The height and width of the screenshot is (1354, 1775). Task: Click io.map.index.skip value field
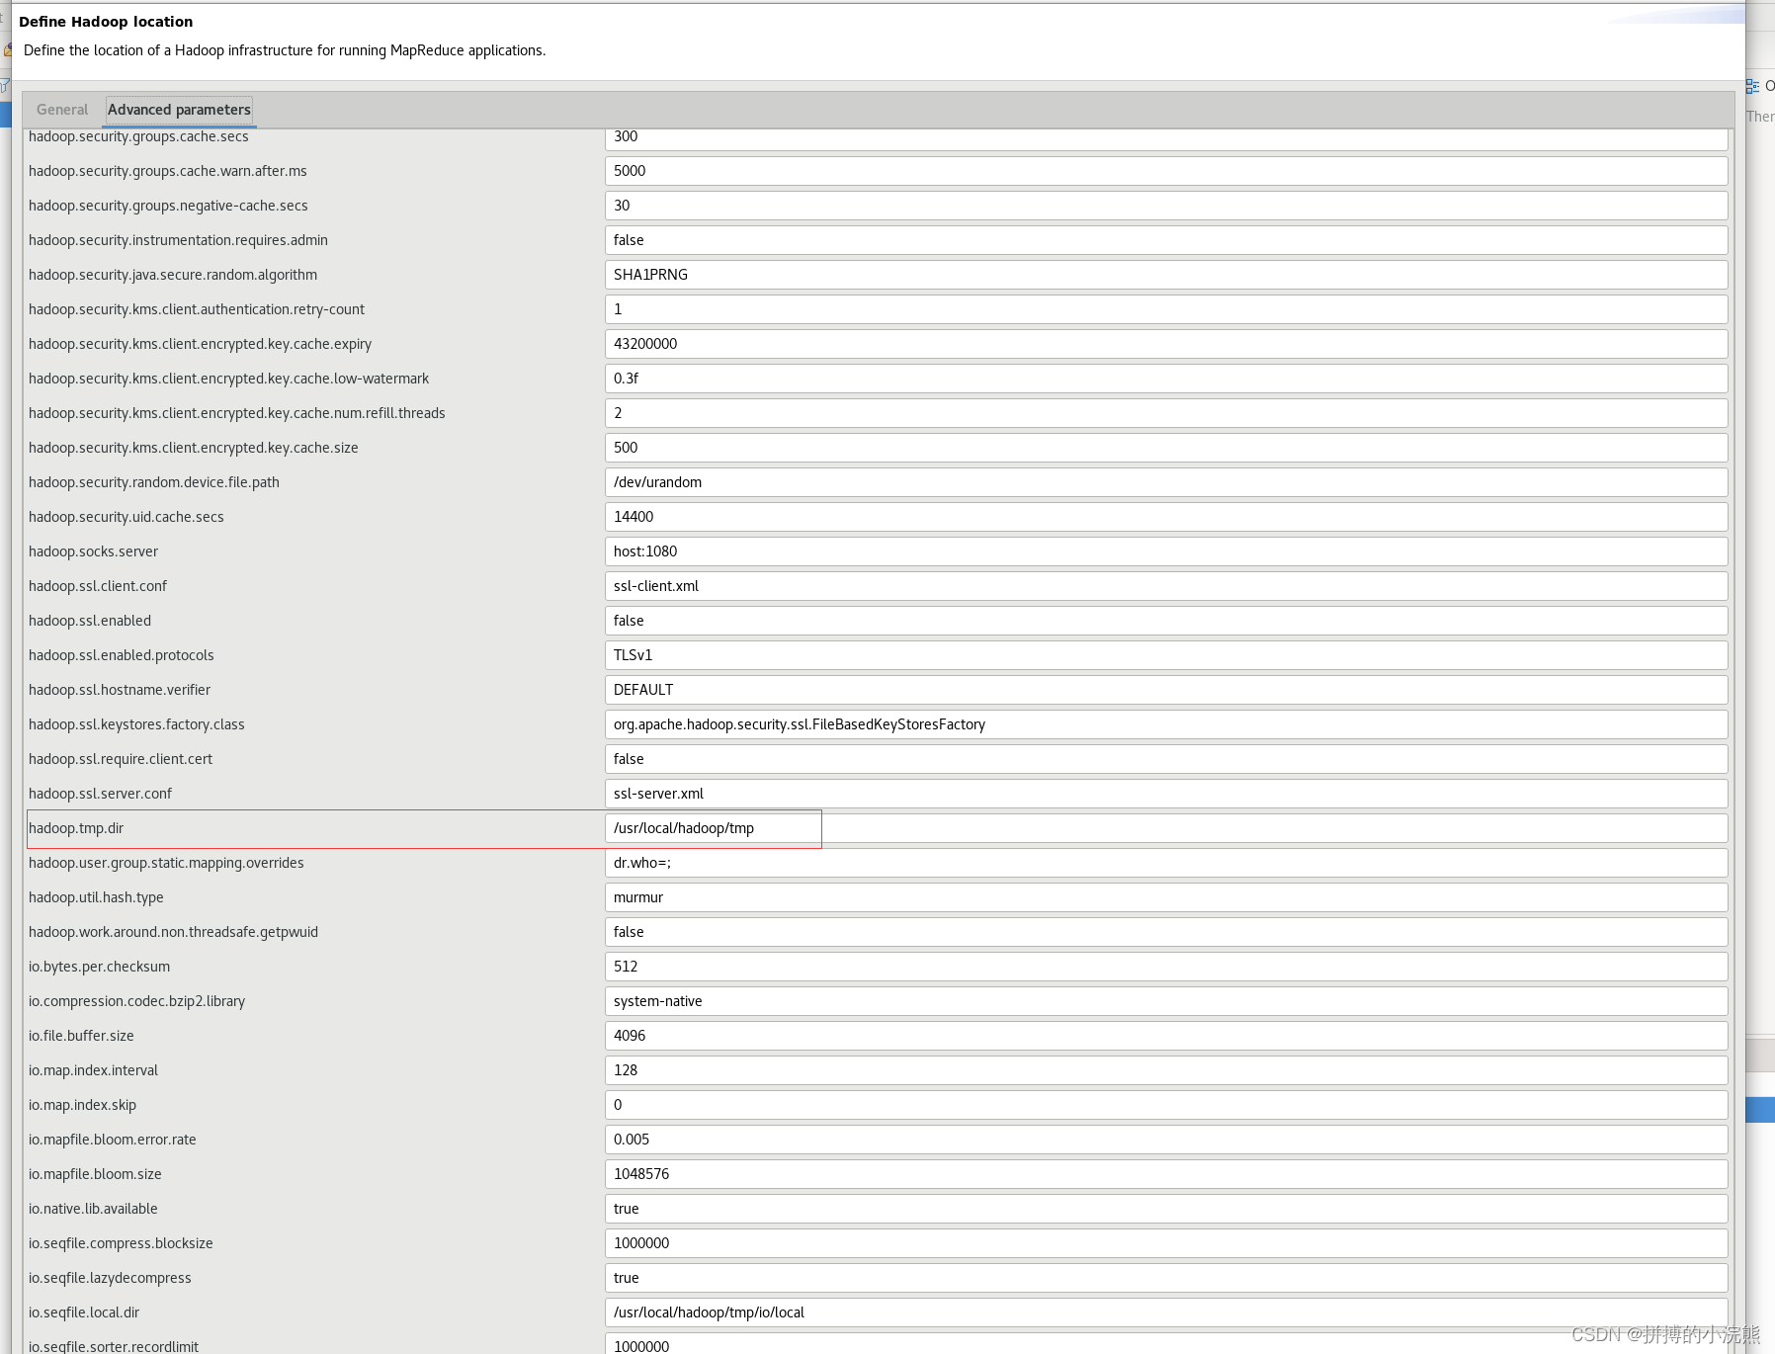(1166, 1105)
